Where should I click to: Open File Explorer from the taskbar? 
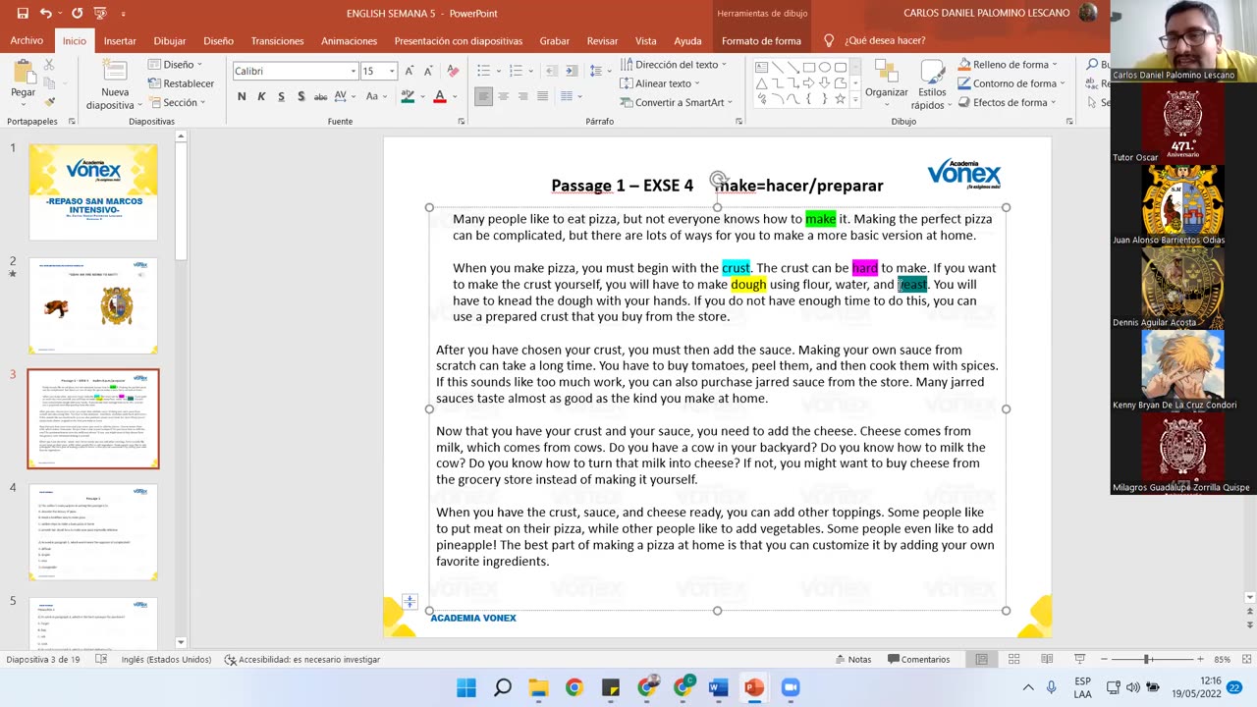pos(538,687)
